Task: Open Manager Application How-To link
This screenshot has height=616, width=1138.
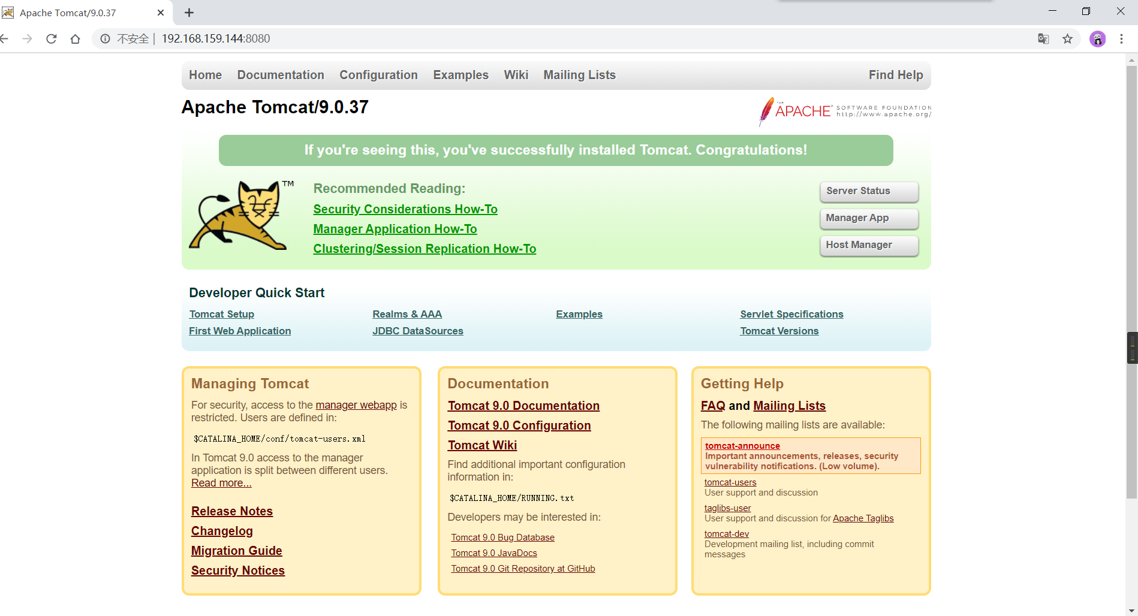Action: (x=395, y=229)
